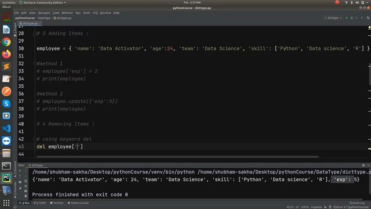
Task: Toggle soft-wrap icon in Run panel
Action: click(26, 181)
